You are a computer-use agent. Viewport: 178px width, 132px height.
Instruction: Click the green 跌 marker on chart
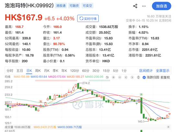click(x=141, y=94)
